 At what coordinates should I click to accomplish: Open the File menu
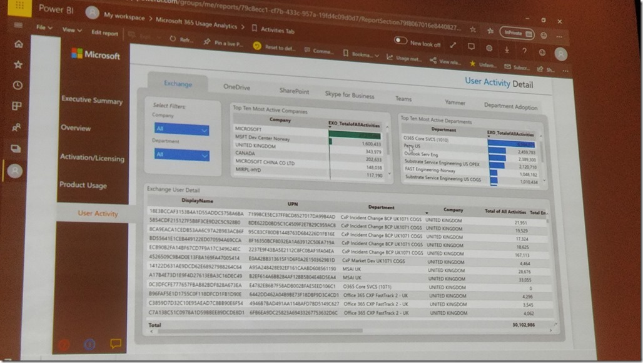[x=44, y=27]
